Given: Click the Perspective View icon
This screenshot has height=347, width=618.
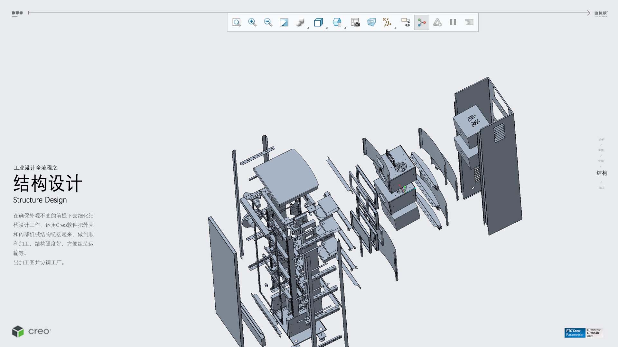Looking at the screenshot, I should point(371,22).
